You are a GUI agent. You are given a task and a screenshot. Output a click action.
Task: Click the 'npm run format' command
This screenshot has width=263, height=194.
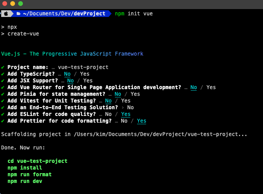tap(30, 174)
